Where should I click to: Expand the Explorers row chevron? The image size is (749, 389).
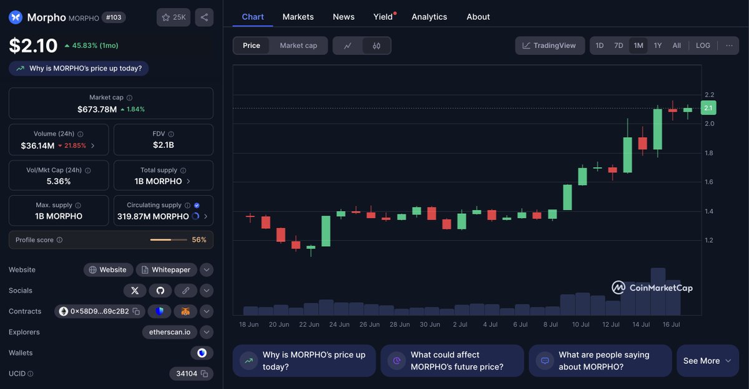207,332
